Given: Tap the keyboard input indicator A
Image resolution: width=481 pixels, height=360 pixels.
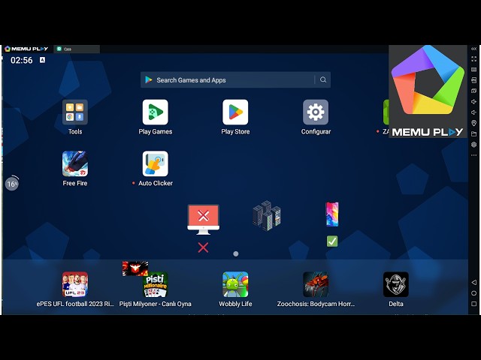Looking at the screenshot, I should tap(42, 60).
